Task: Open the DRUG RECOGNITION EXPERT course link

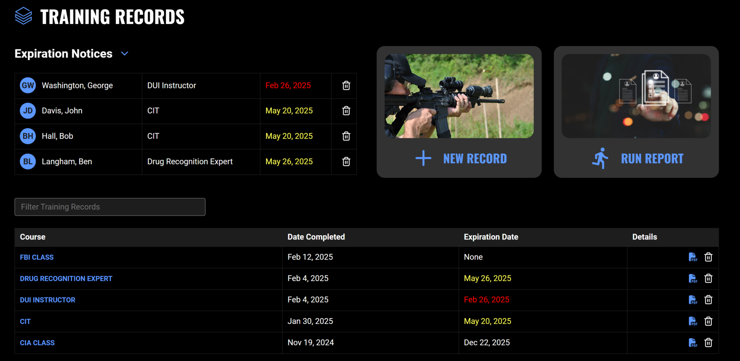Action: pos(66,278)
